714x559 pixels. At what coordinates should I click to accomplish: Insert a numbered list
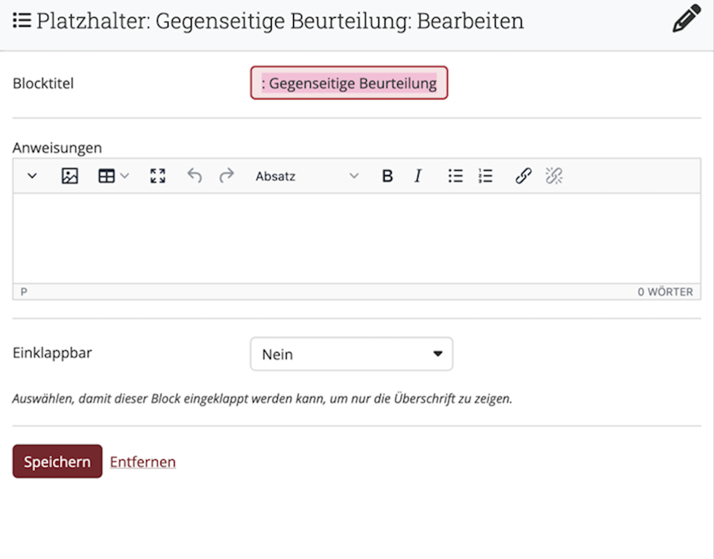point(485,176)
